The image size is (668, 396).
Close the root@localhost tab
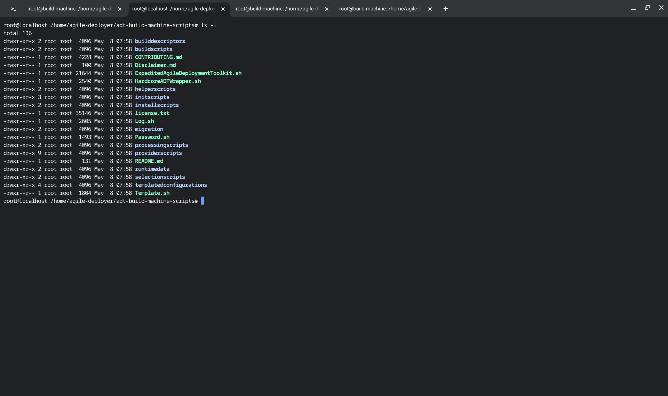pyautogui.click(x=223, y=9)
